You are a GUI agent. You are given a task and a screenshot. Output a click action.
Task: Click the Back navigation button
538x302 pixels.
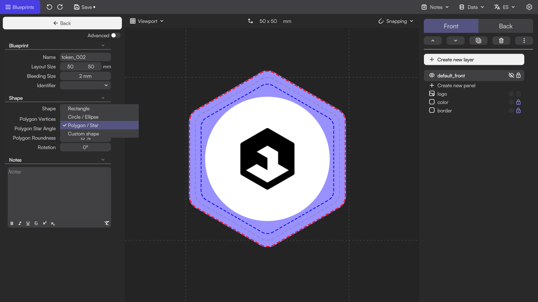[62, 23]
